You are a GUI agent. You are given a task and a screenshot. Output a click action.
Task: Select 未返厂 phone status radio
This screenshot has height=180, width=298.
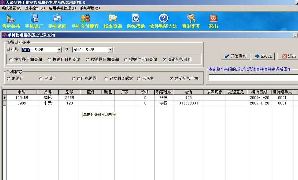click(8, 79)
